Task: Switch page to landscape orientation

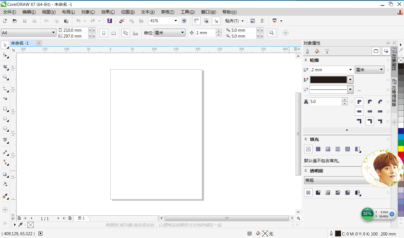Action: coord(114,33)
